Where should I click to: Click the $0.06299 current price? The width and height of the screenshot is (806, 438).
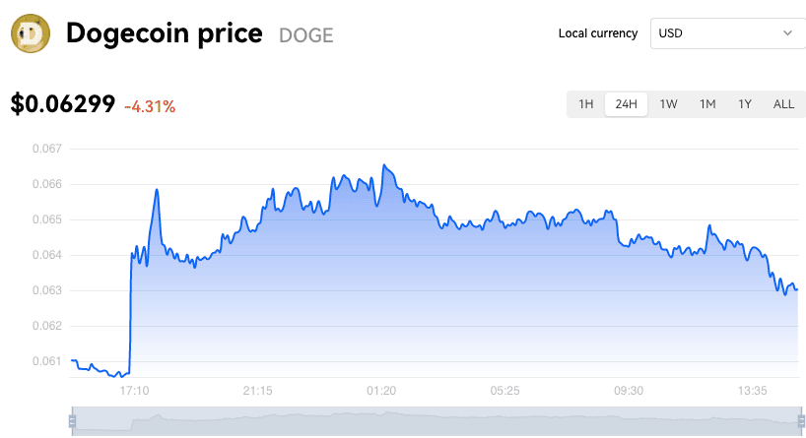point(63,104)
